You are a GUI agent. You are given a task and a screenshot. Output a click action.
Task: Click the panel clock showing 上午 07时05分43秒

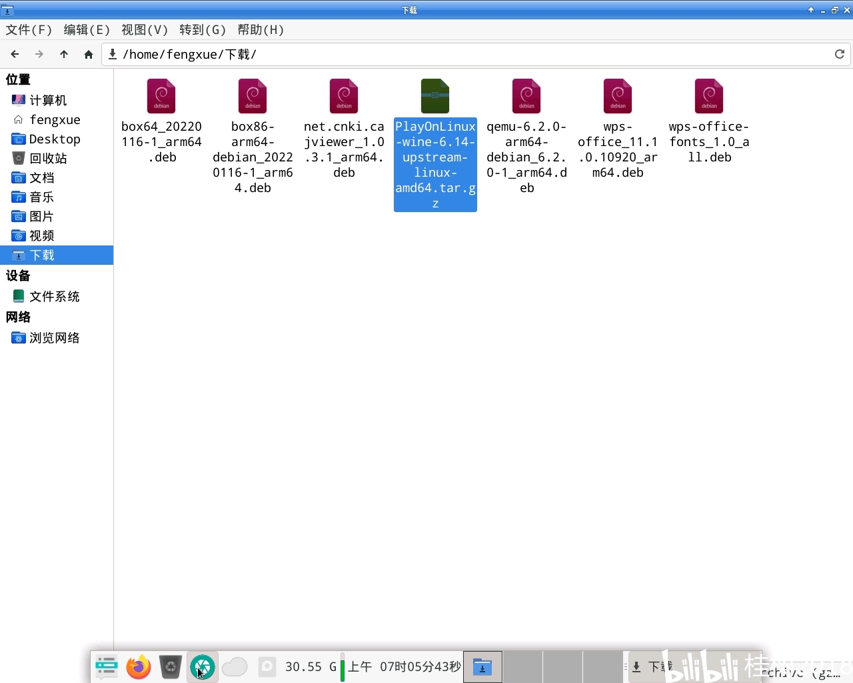[x=405, y=666]
